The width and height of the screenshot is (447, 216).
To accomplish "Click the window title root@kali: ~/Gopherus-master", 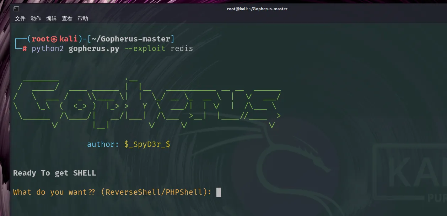I will (x=257, y=9).
